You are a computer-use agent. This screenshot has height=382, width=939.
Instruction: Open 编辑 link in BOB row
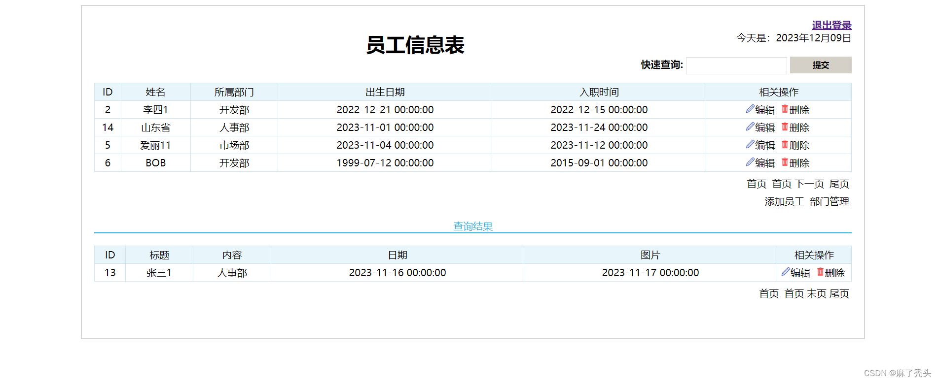(765, 163)
